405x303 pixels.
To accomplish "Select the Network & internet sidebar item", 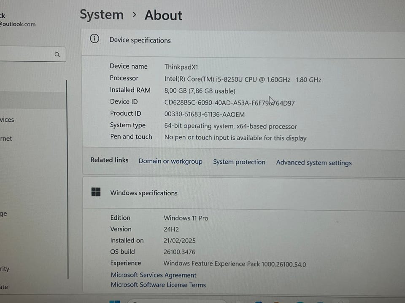I will coord(6,138).
